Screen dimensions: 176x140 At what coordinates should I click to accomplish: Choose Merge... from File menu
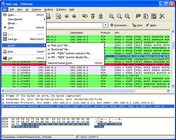pos(24,23)
